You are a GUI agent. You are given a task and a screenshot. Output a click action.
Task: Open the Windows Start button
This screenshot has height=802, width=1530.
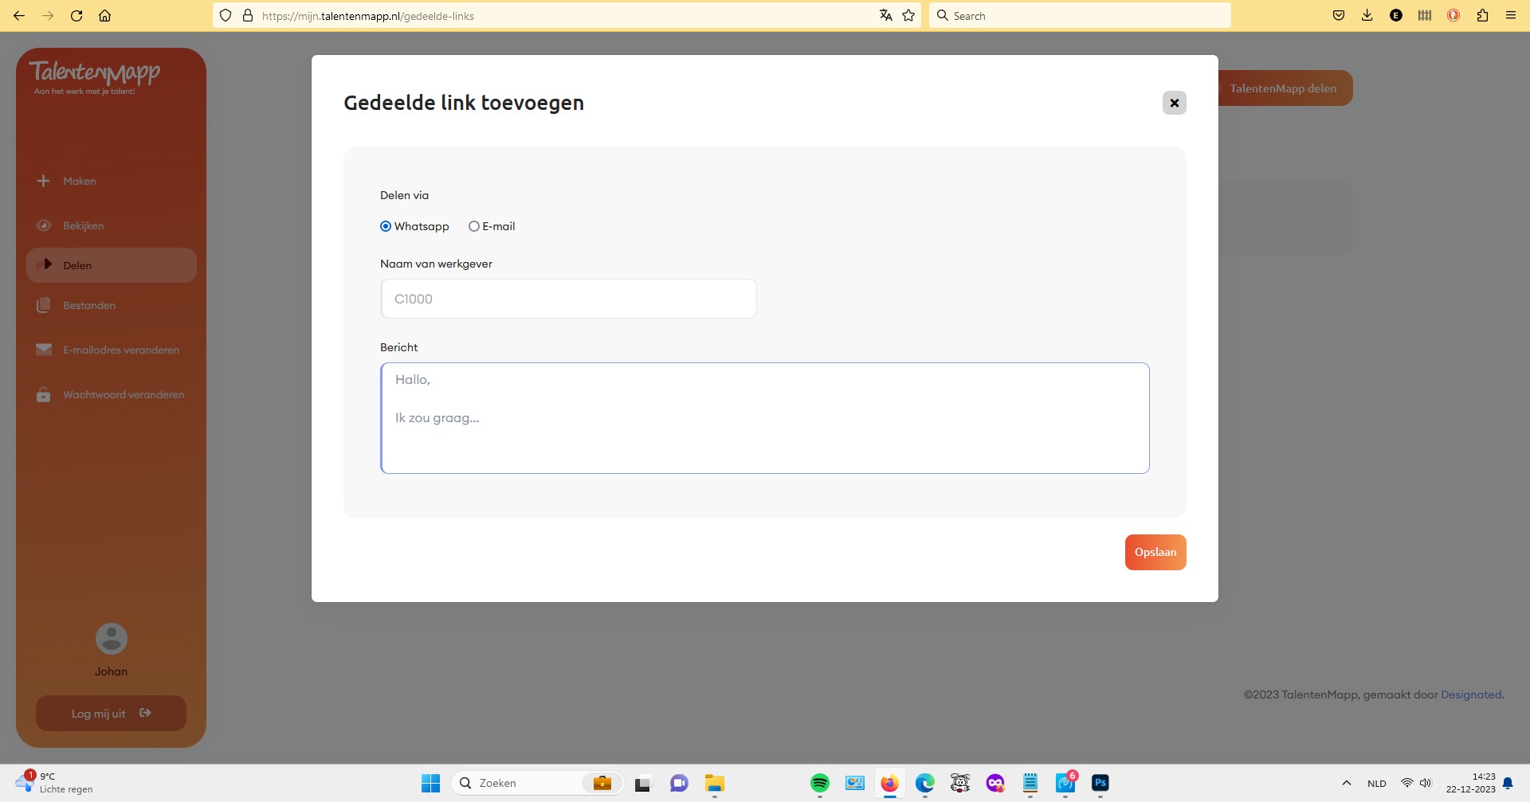(x=430, y=783)
